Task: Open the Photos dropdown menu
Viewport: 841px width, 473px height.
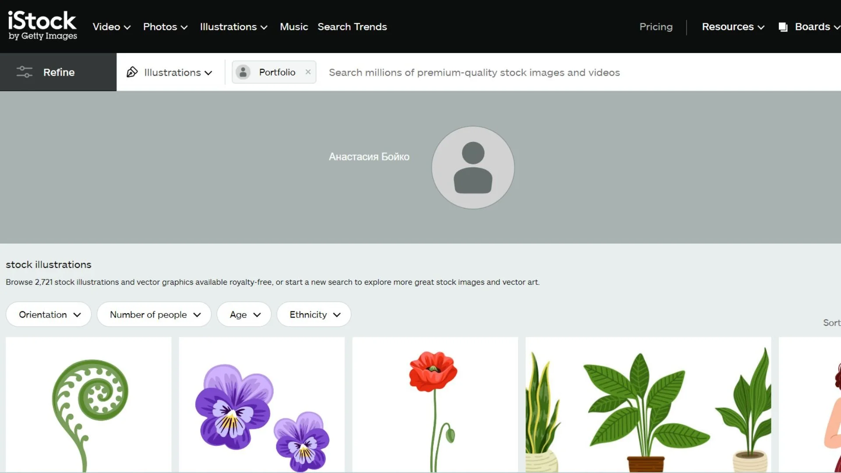Action: click(165, 27)
